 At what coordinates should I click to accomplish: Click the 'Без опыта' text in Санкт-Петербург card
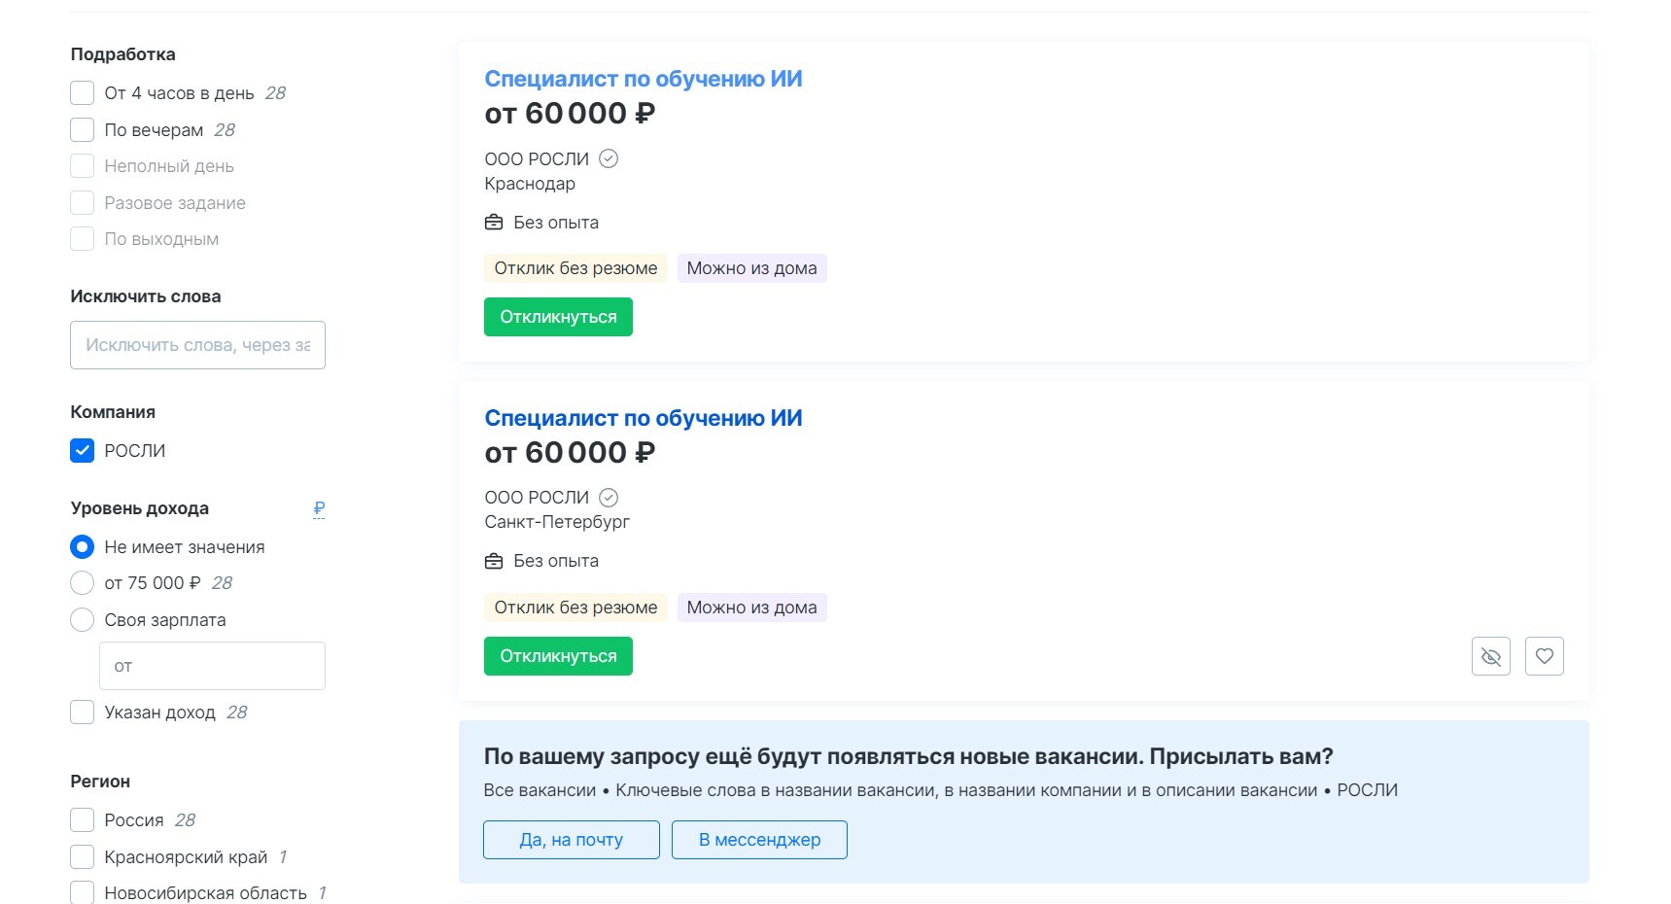click(556, 561)
